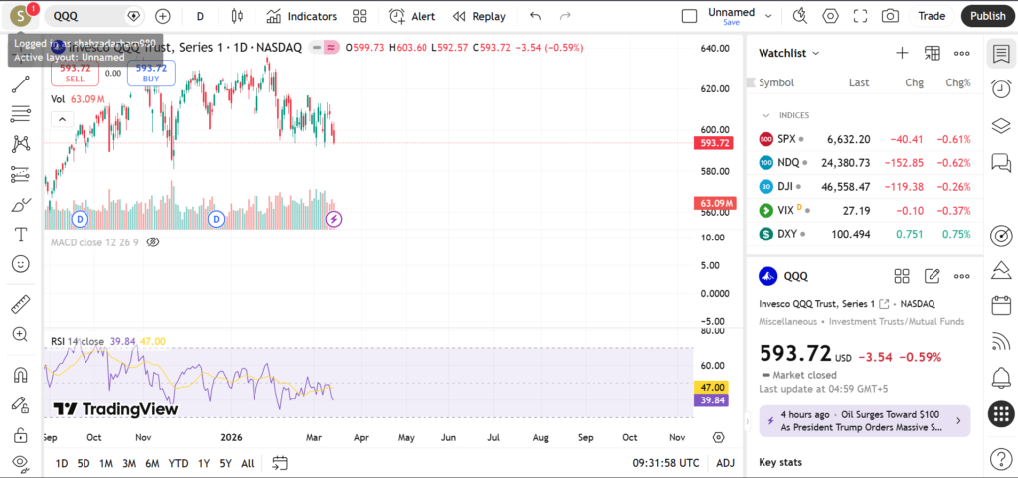Start bar Replay mode

(x=479, y=16)
